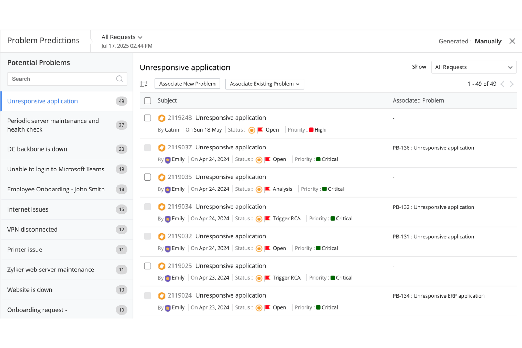Click the Associate New Problem button
This screenshot has width=522, height=348.
(187, 84)
